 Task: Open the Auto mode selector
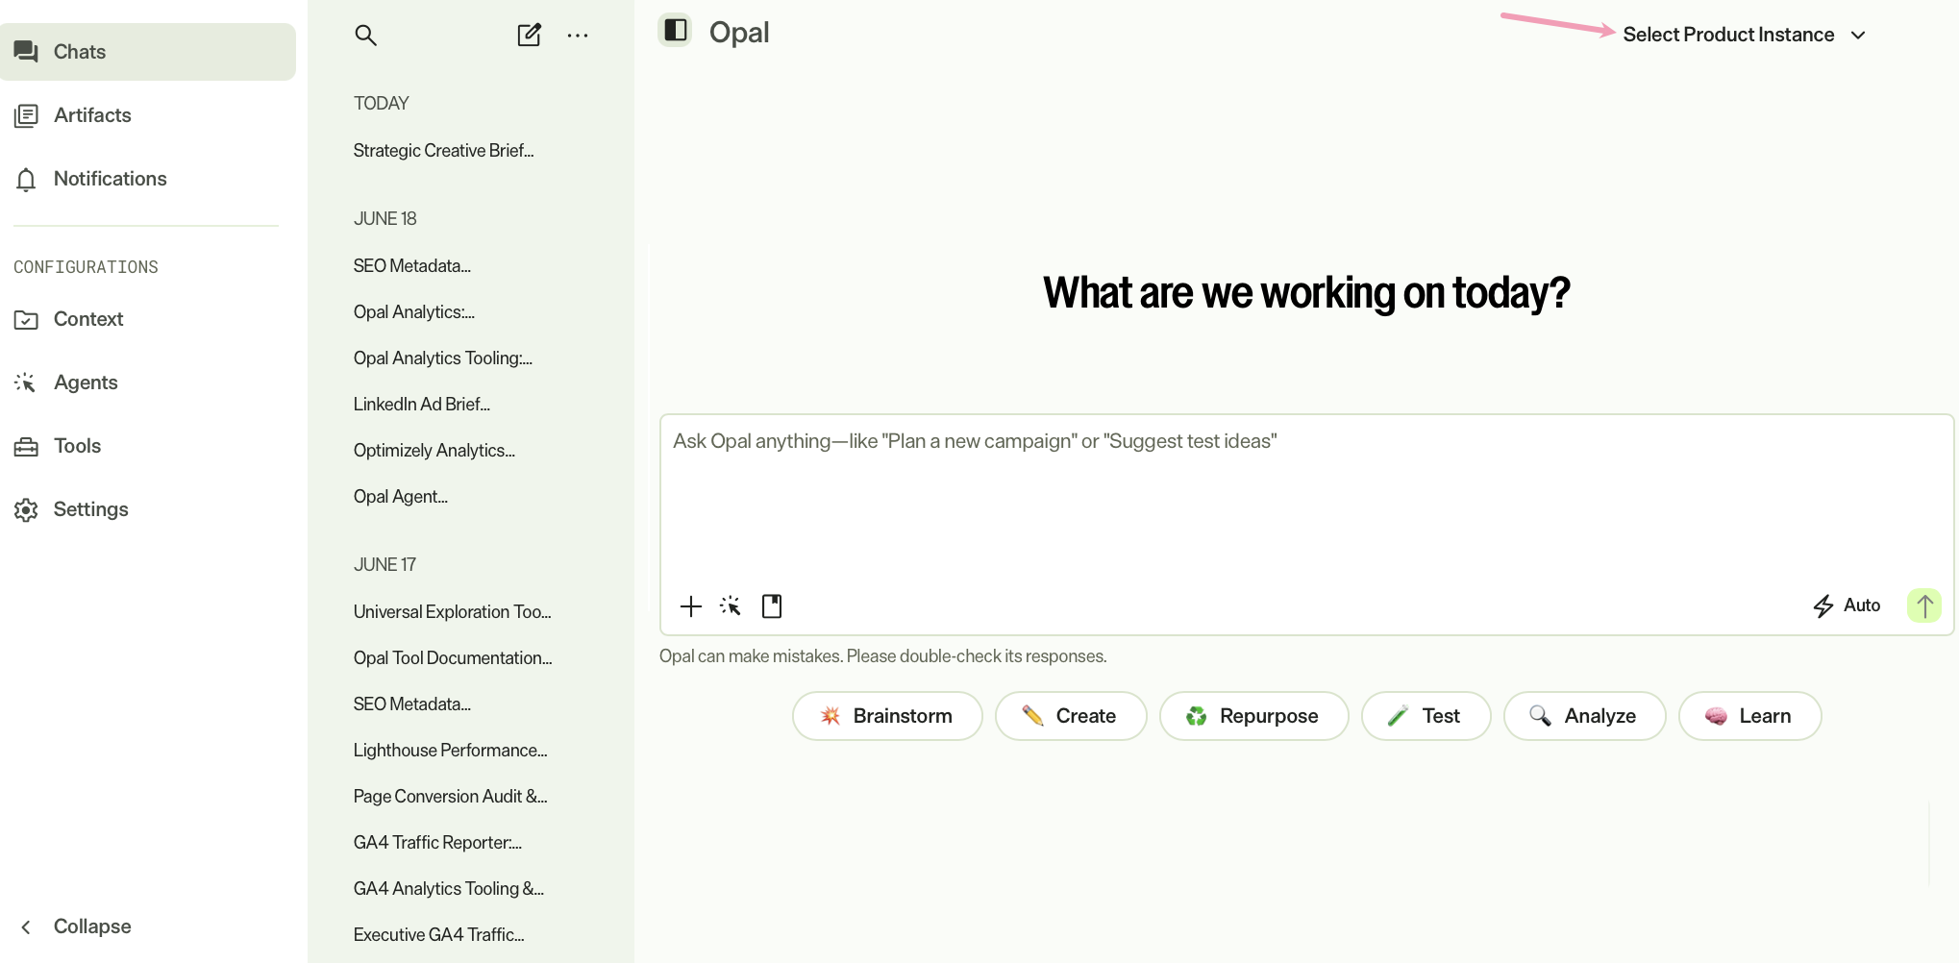1847,605
